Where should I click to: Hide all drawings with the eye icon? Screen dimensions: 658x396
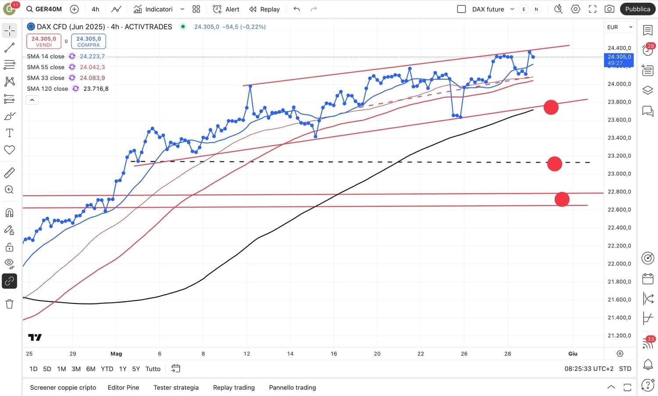point(10,264)
